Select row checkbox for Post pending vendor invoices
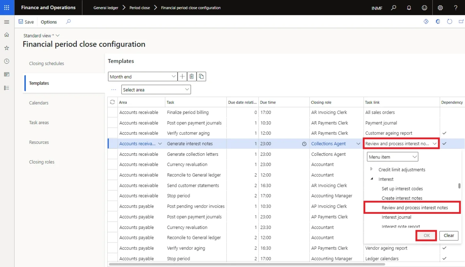The width and height of the screenshot is (465, 267). coord(112,206)
